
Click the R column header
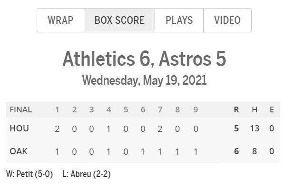pos(237,109)
